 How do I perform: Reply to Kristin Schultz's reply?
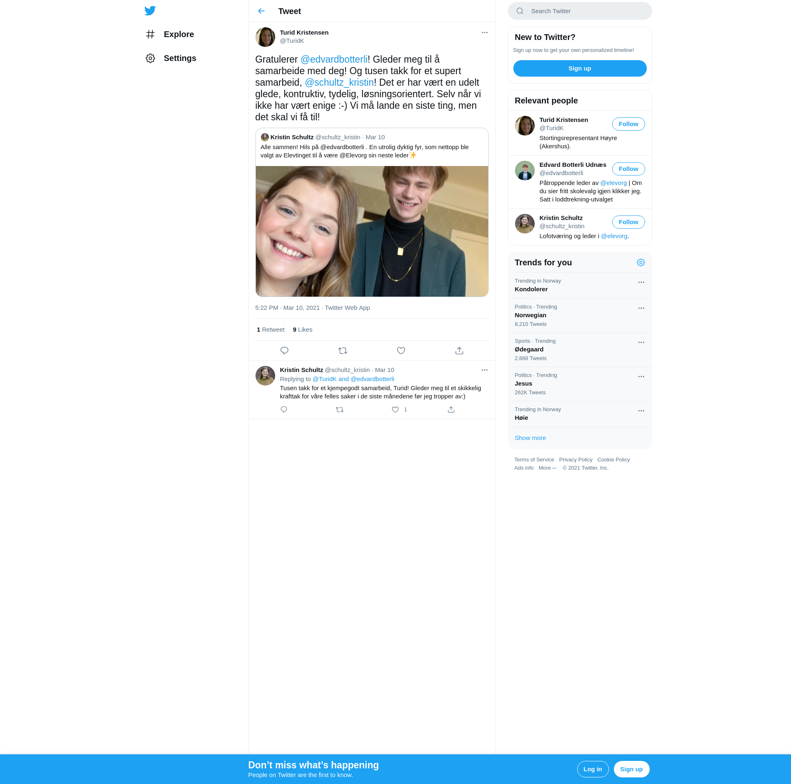point(284,410)
